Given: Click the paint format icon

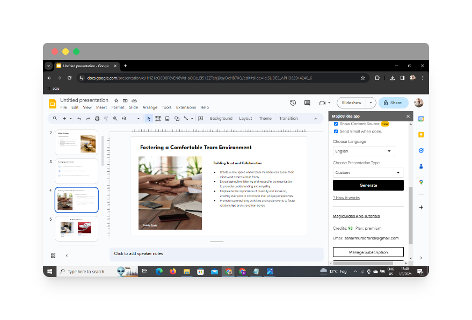Looking at the screenshot, I should click(106, 119).
